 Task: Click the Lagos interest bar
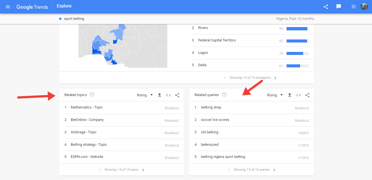(298, 54)
